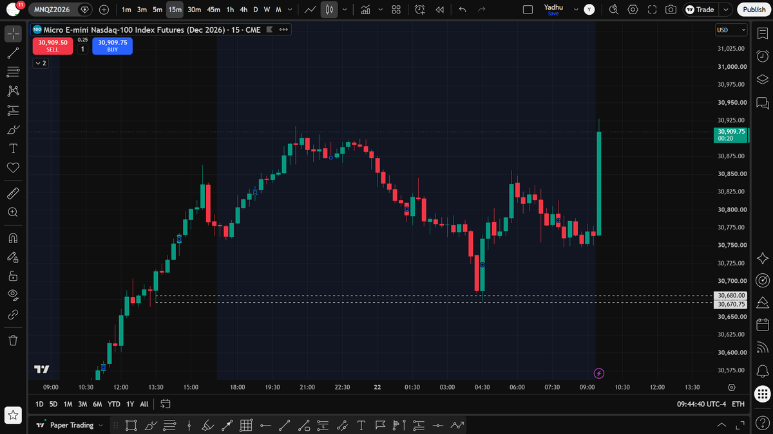Add symbol with plus circle button

click(x=104, y=10)
